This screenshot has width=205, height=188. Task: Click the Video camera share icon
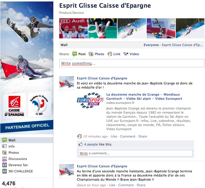tap(126, 54)
